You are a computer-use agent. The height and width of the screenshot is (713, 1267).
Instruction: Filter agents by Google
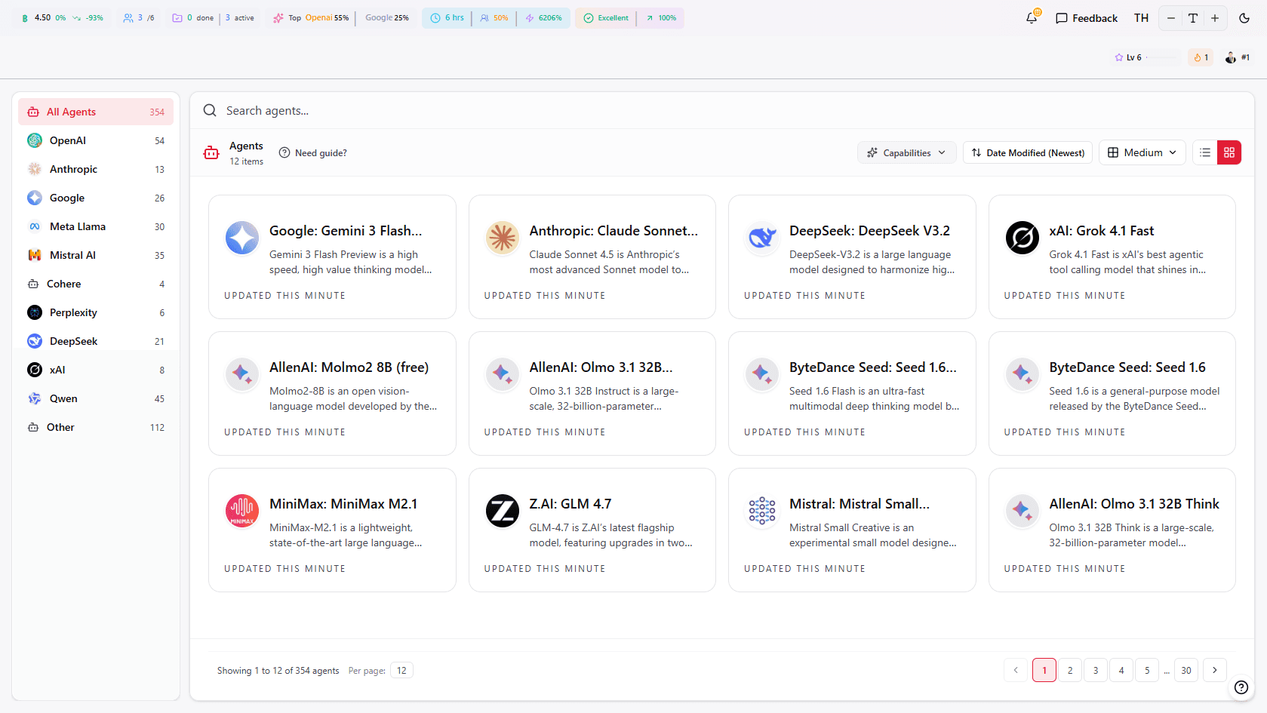[x=96, y=198]
